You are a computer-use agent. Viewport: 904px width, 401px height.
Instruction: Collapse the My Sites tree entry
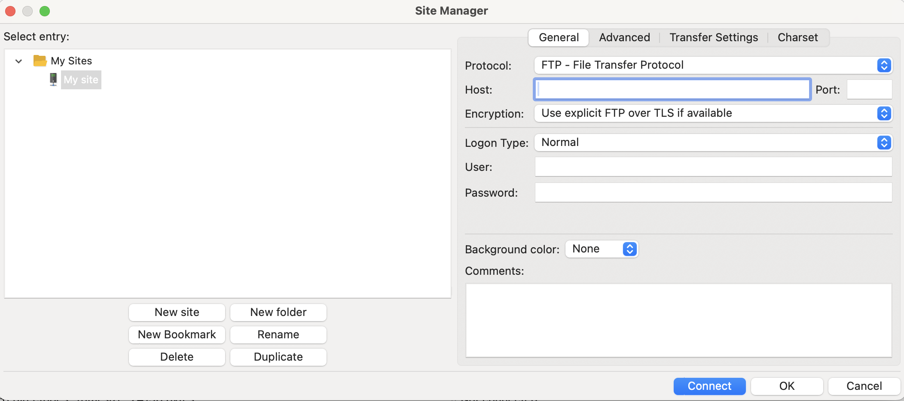click(18, 61)
